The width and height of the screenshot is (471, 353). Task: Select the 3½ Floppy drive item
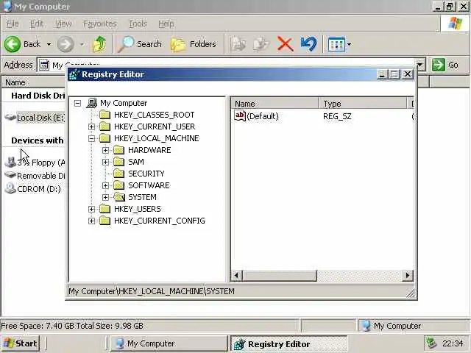(x=35, y=163)
